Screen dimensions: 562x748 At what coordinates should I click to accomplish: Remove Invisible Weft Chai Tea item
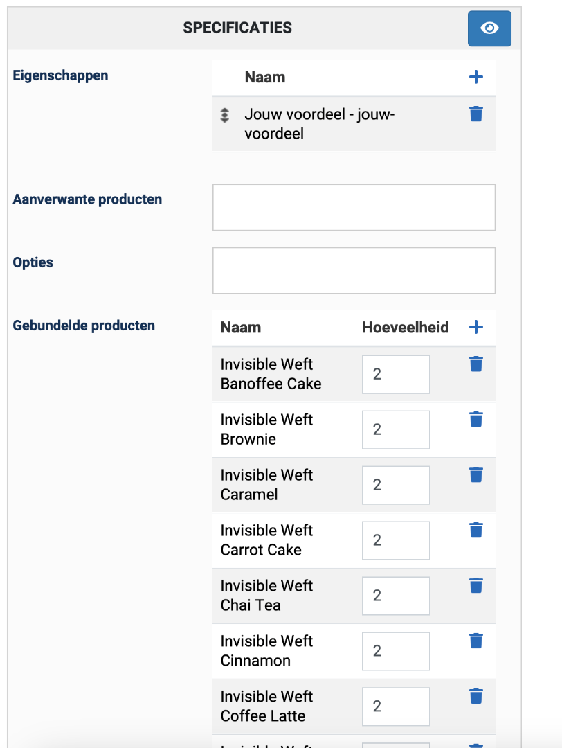pos(475,586)
